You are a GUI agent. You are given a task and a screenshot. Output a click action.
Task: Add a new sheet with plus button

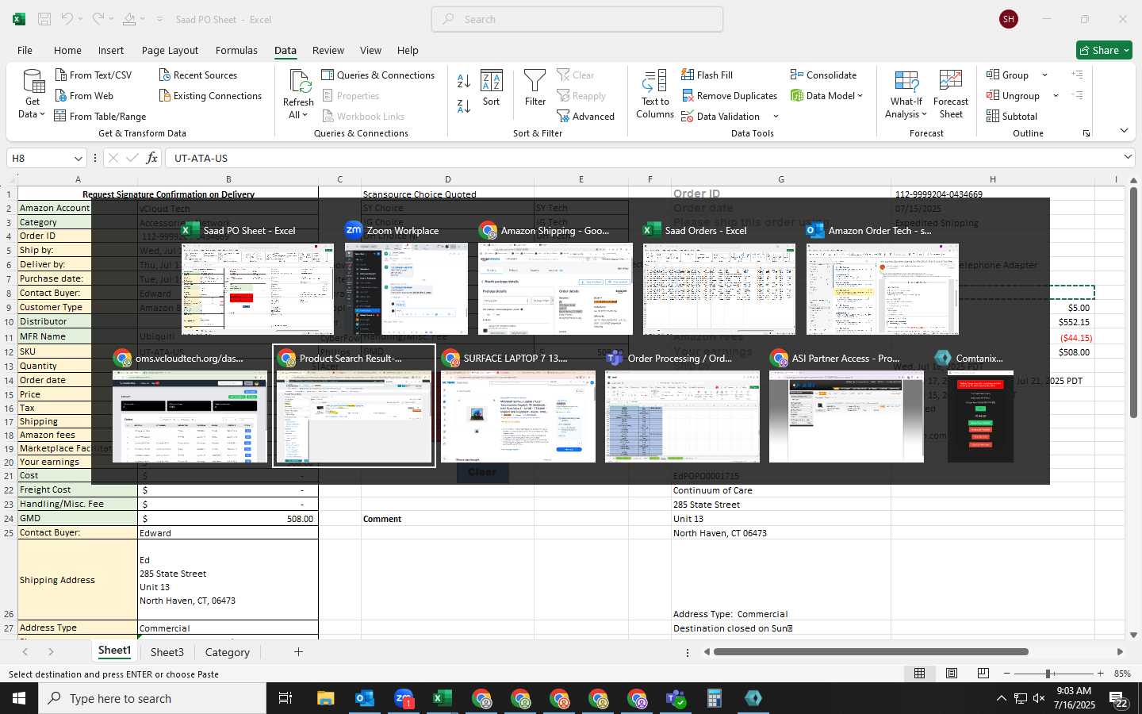[x=298, y=652]
